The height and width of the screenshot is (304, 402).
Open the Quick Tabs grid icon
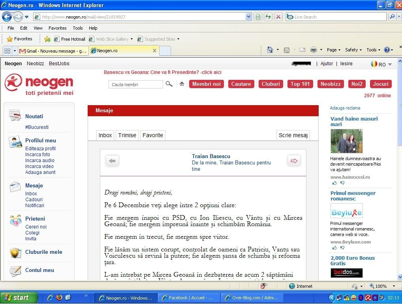pyautogui.click(x=7, y=51)
